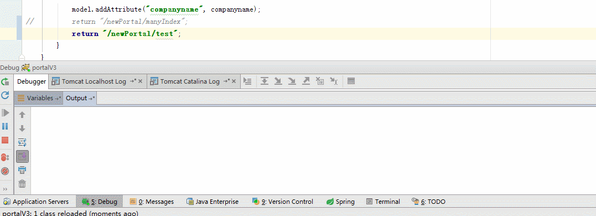The height and width of the screenshot is (216, 596).
Task: Click the line return "/newPortal/test"
Action: 127,34
